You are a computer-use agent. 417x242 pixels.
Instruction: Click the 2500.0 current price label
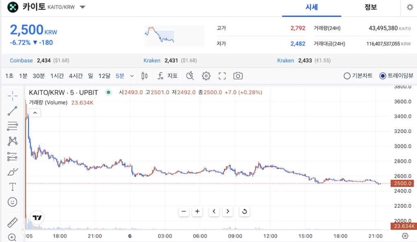402,183
